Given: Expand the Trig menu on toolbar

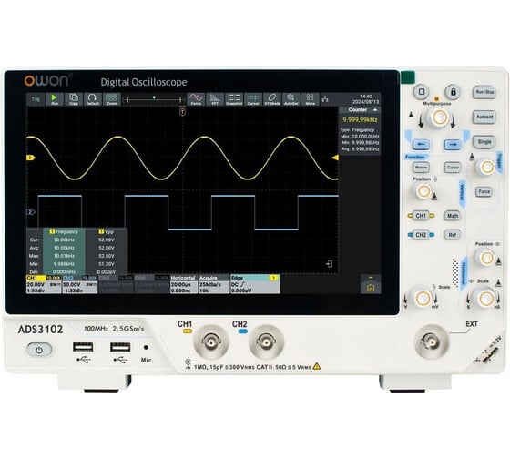Looking at the screenshot, I should pyautogui.click(x=36, y=99).
